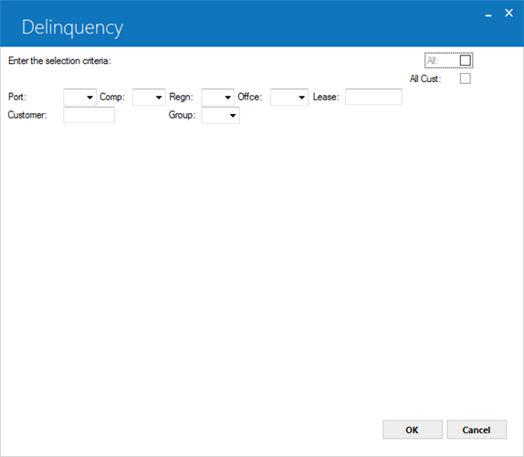Click the 'Port:' label text
This screenshot has height=457, width=524.
tap(17, 97)
